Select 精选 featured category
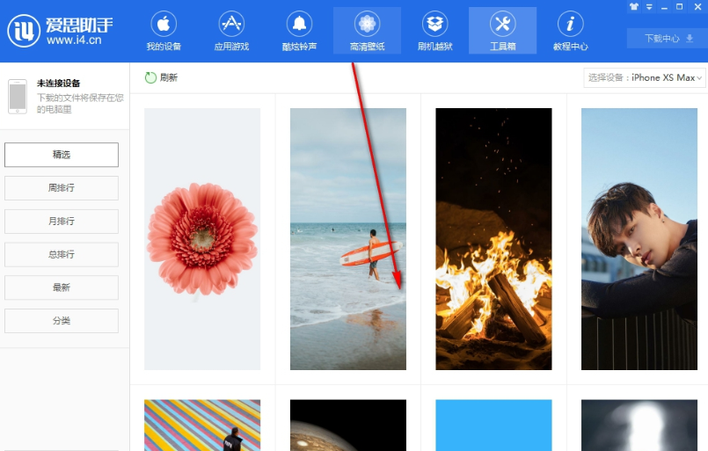The image size is (708, 451). tap(62, 155)
